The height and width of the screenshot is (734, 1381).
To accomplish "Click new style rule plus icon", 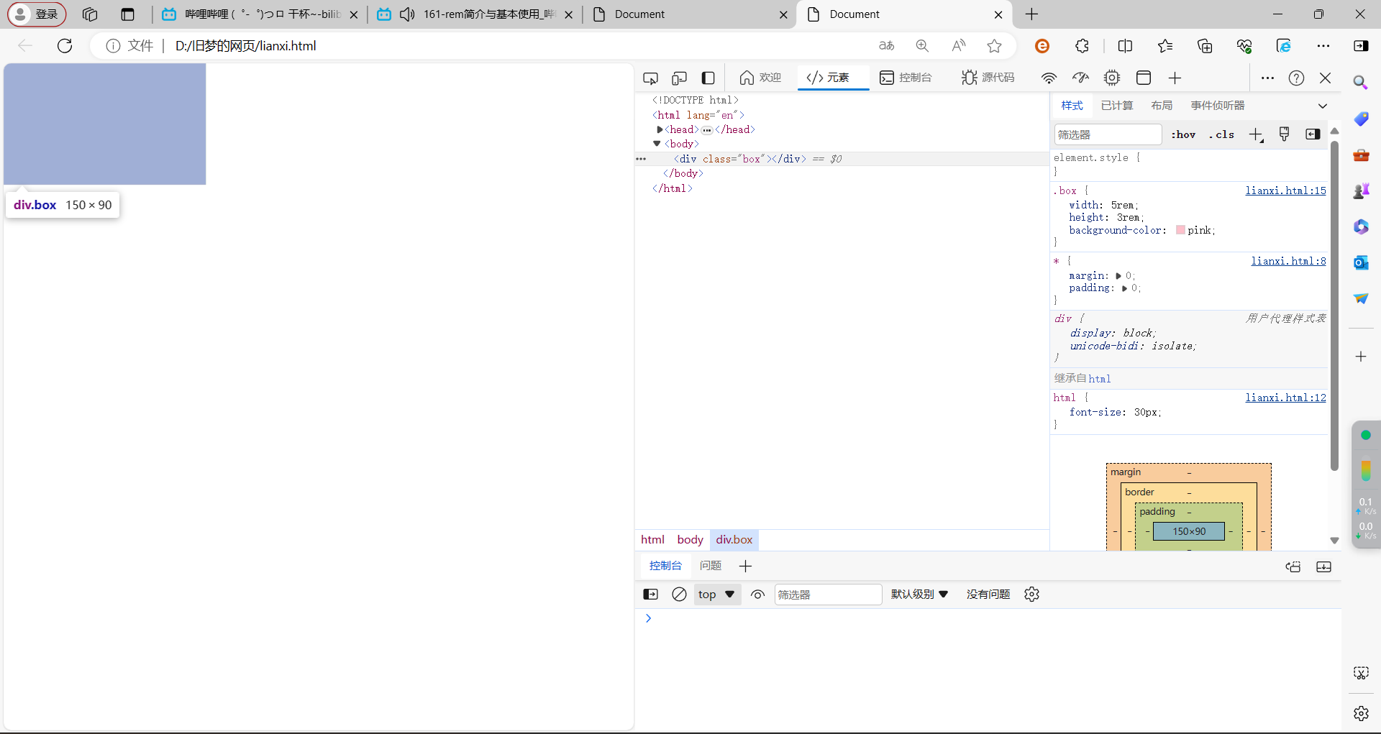I will (1256, 134).
